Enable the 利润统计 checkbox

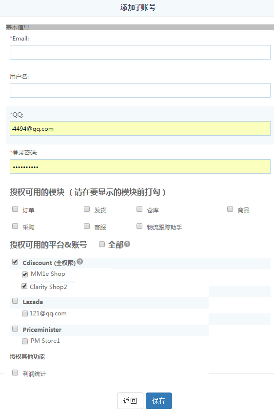15,373
